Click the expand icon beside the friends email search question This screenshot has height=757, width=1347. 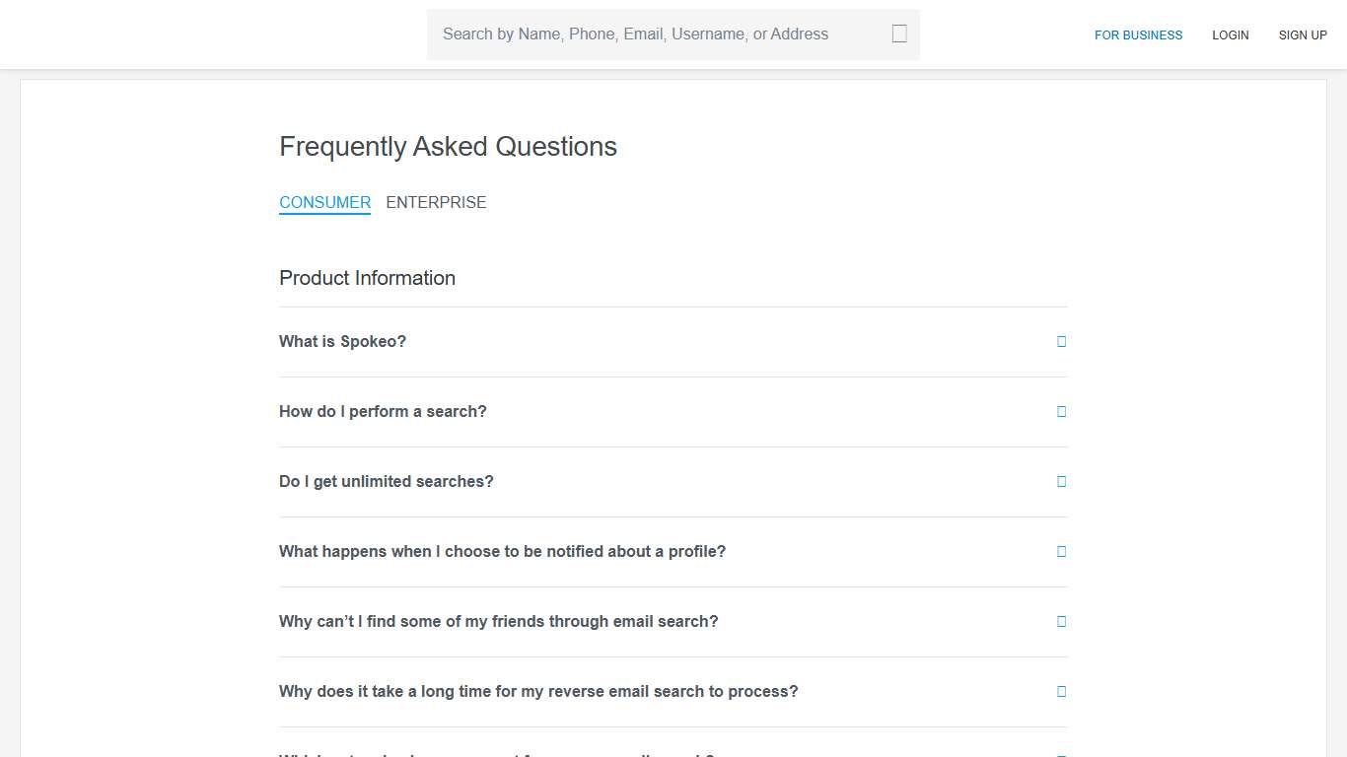coord(1061,621)
